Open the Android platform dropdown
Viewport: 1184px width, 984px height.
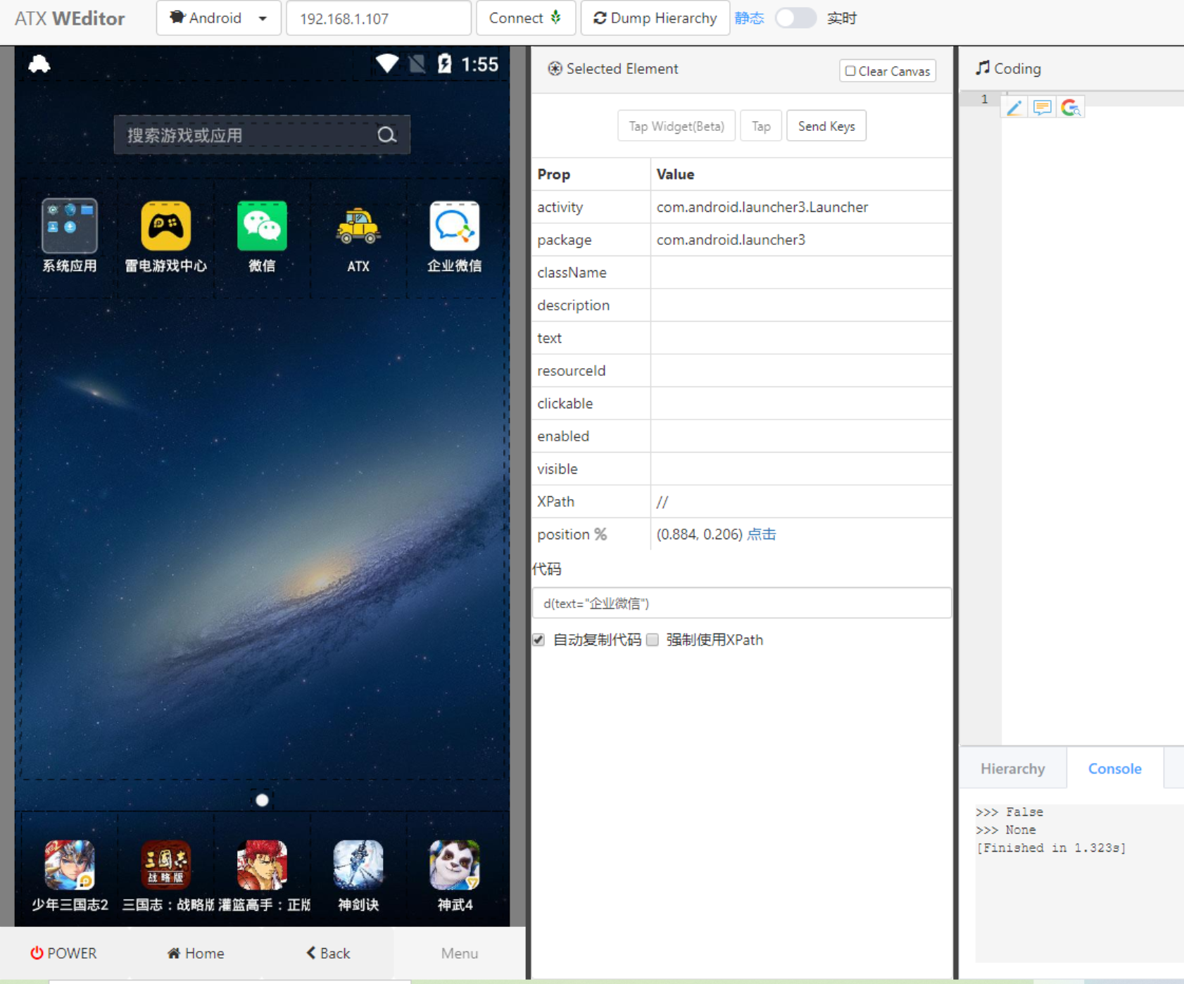pos(218,18)
